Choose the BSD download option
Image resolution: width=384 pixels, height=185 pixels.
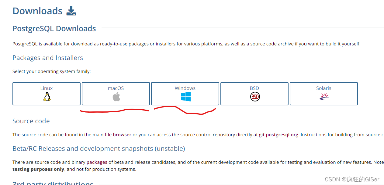tap(254, 94)
